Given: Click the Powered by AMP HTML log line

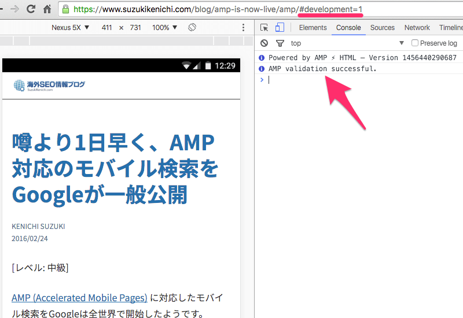Looking at the screenshot, I should tap(362, 57).
